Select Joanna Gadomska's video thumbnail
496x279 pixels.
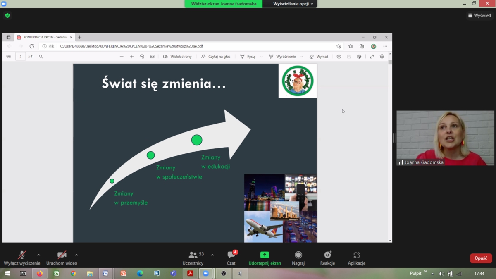445,138
